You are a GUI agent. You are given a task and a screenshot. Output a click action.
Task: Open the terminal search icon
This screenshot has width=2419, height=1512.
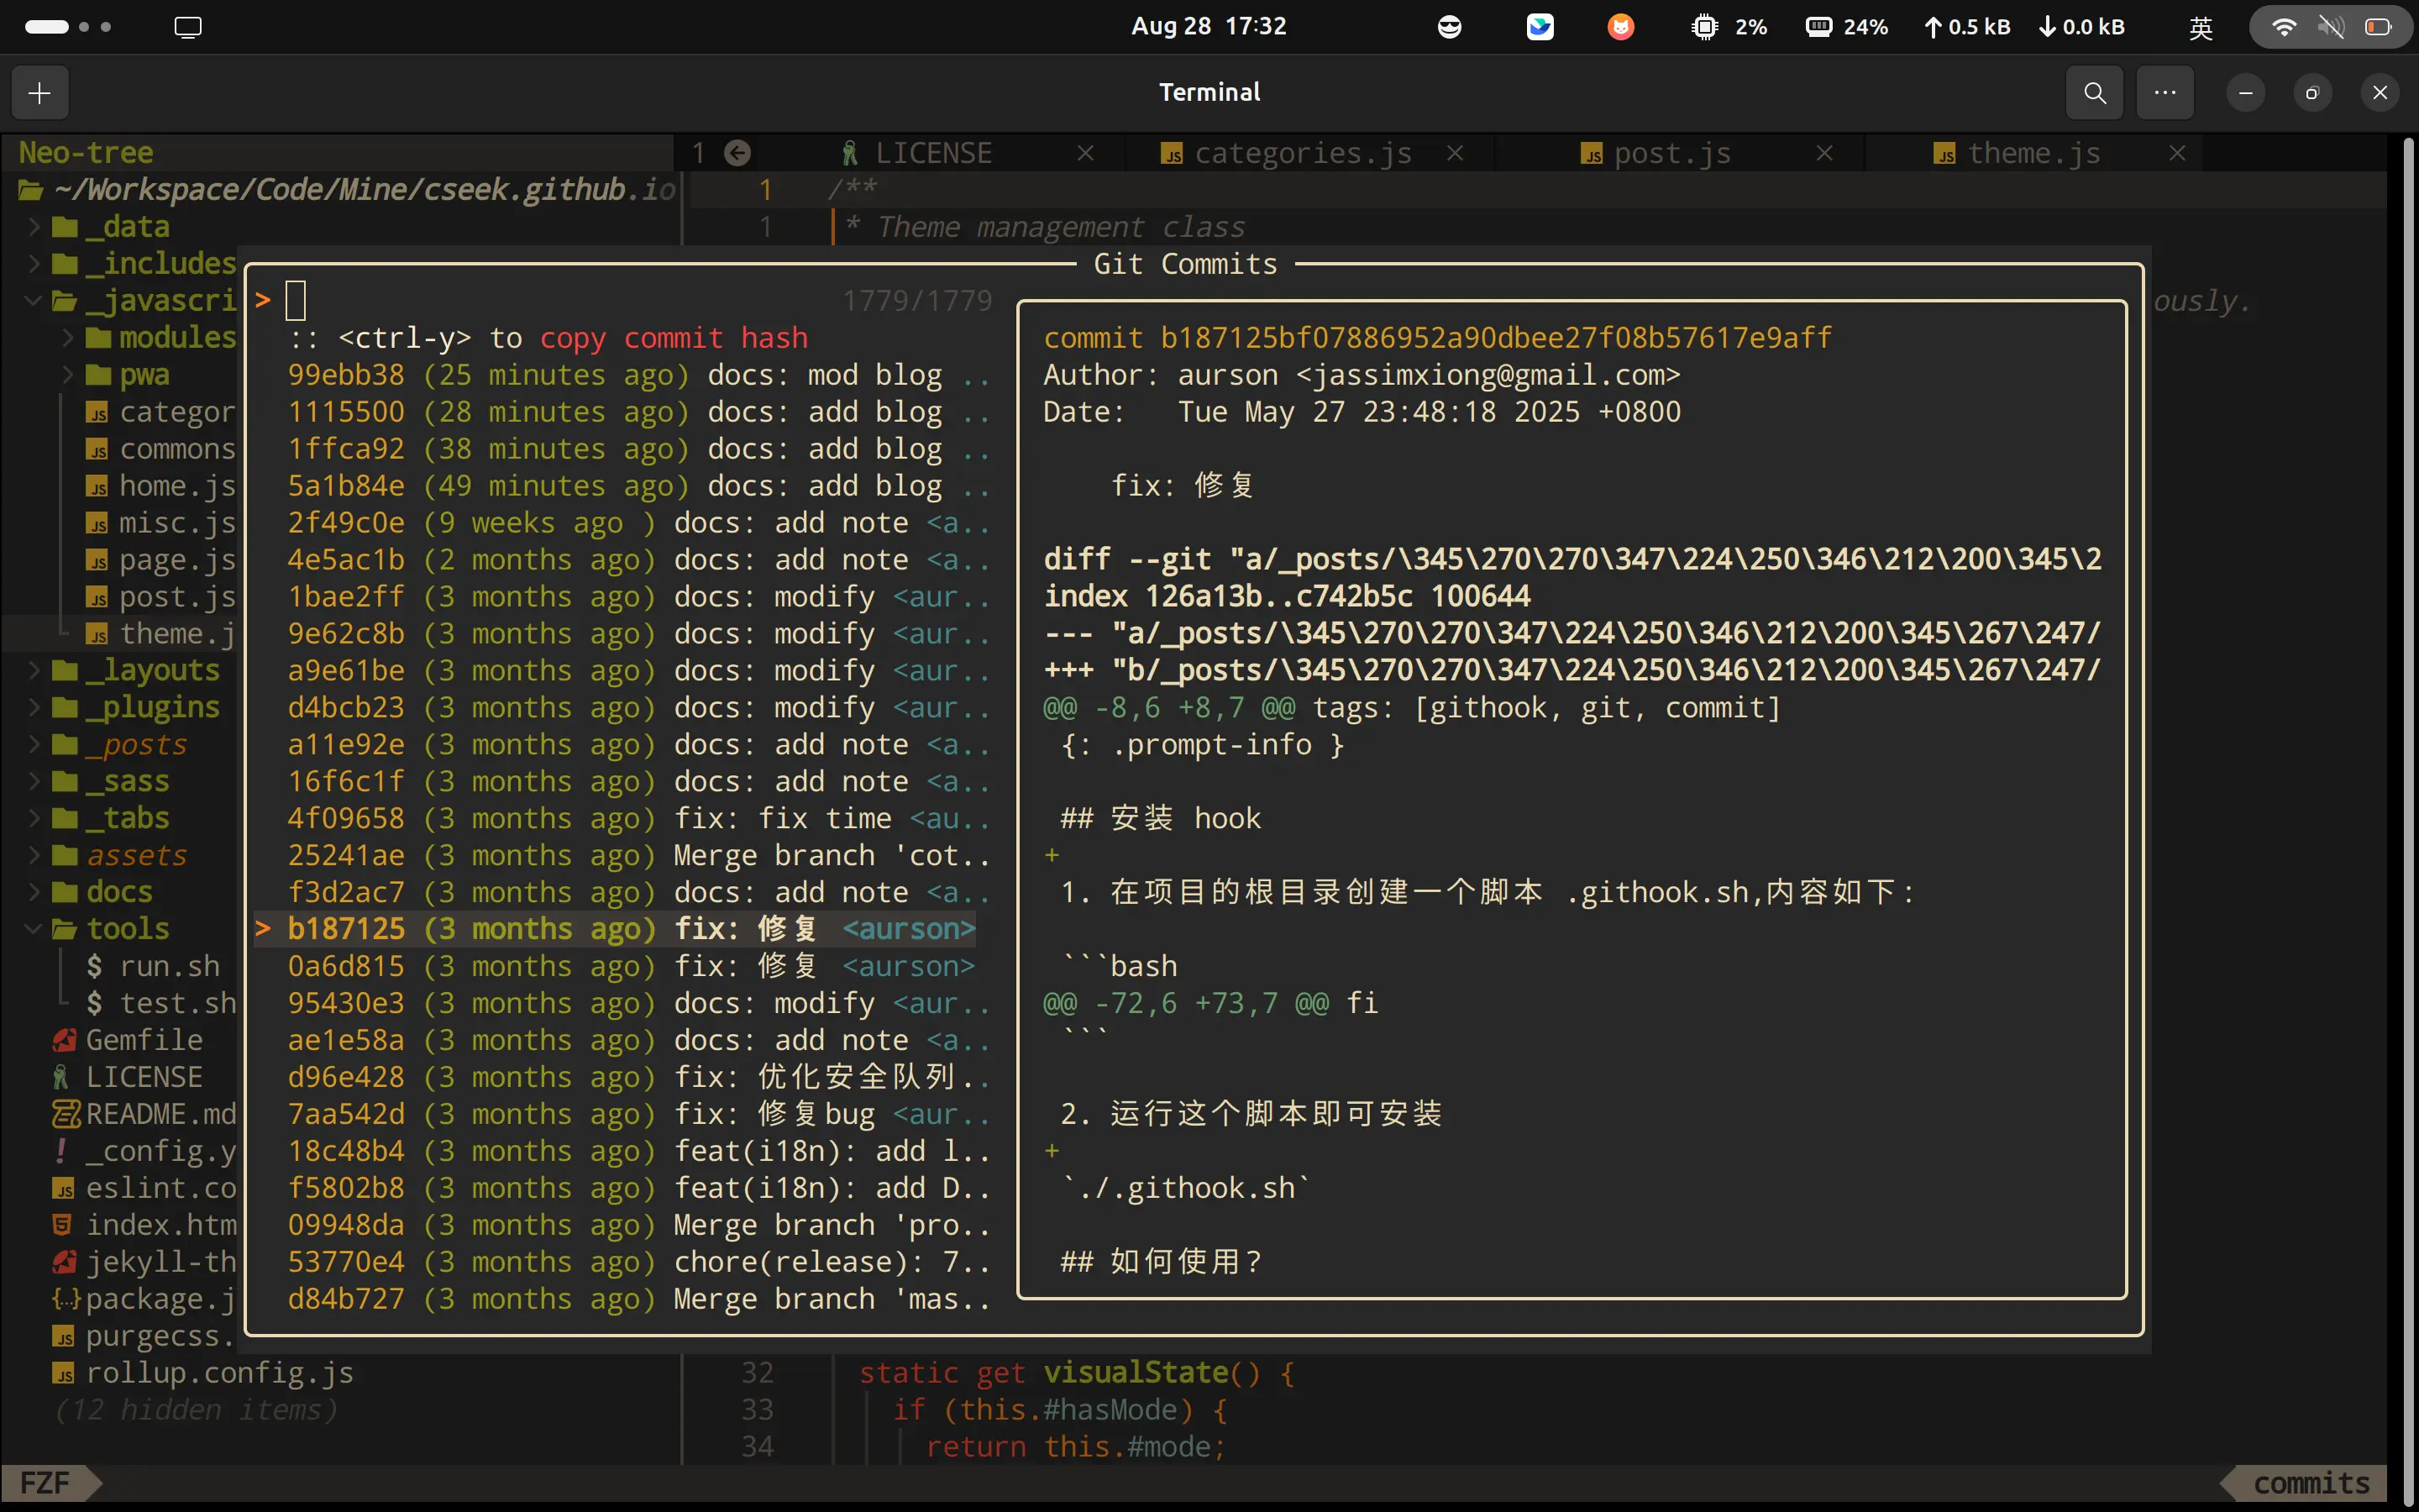coord(2095,93)
